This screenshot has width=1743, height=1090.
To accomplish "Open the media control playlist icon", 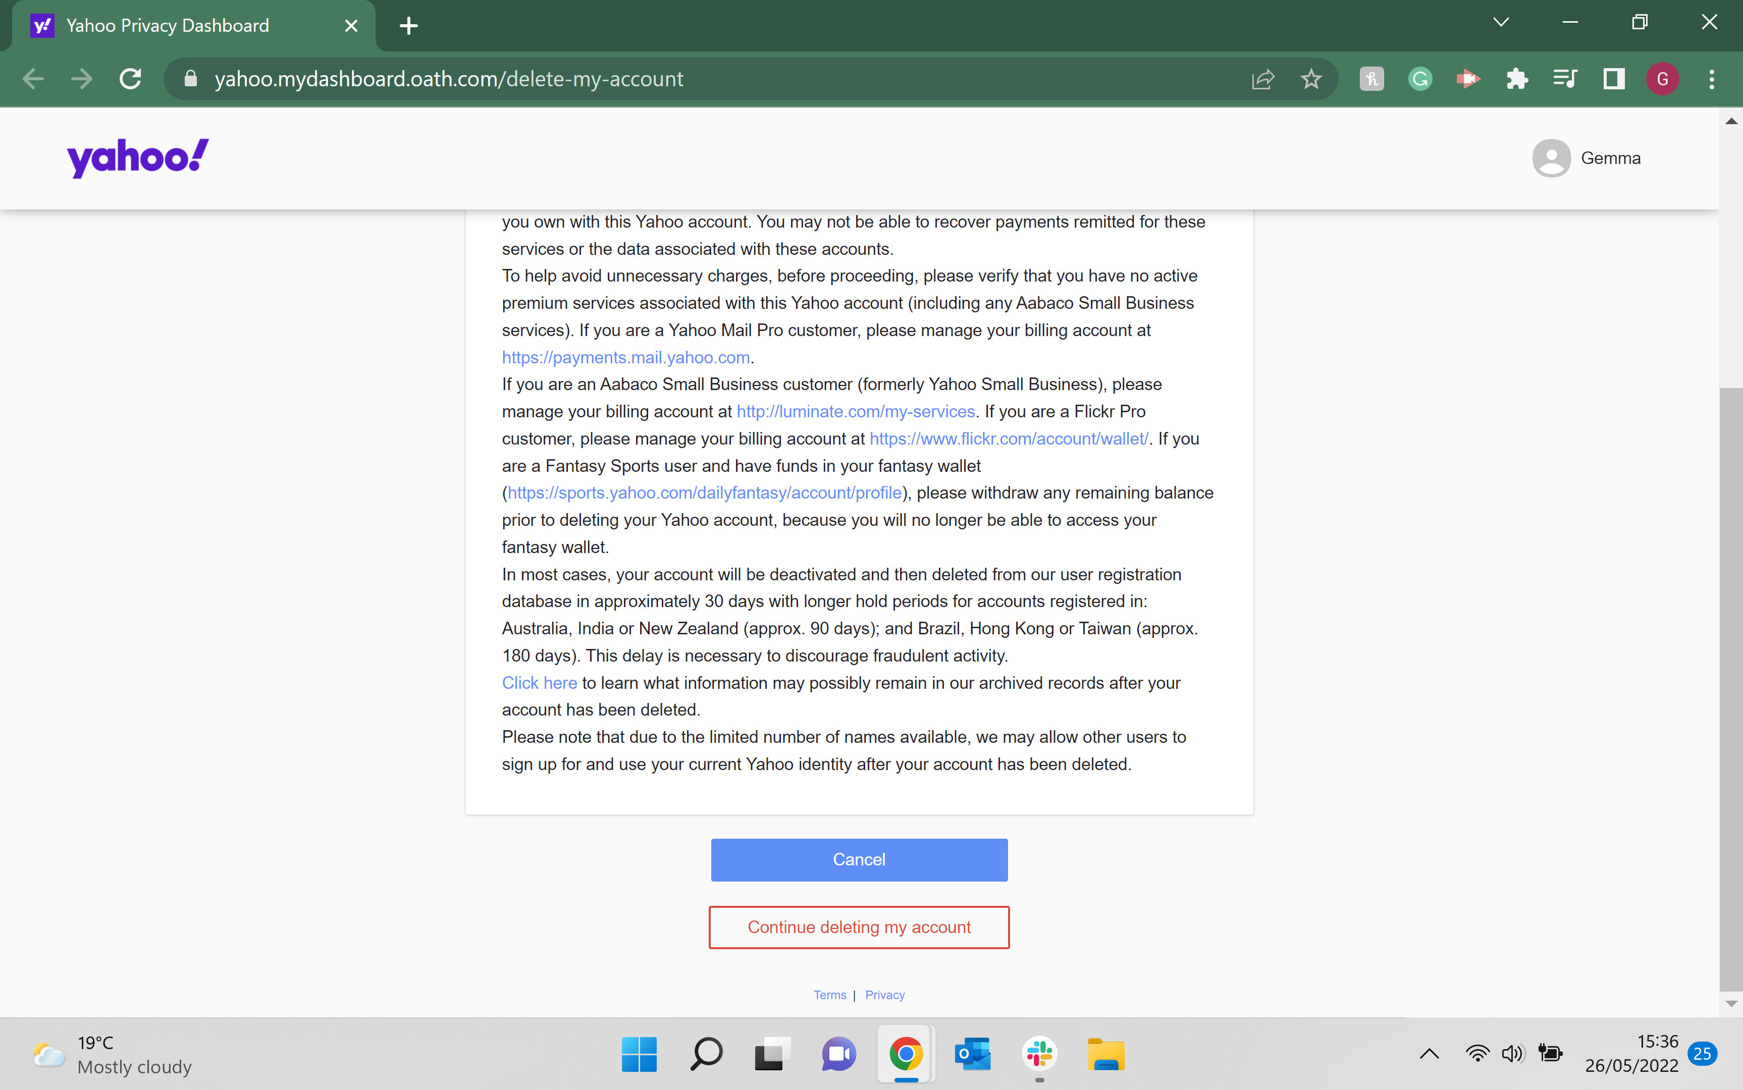I will [1565, 79].
